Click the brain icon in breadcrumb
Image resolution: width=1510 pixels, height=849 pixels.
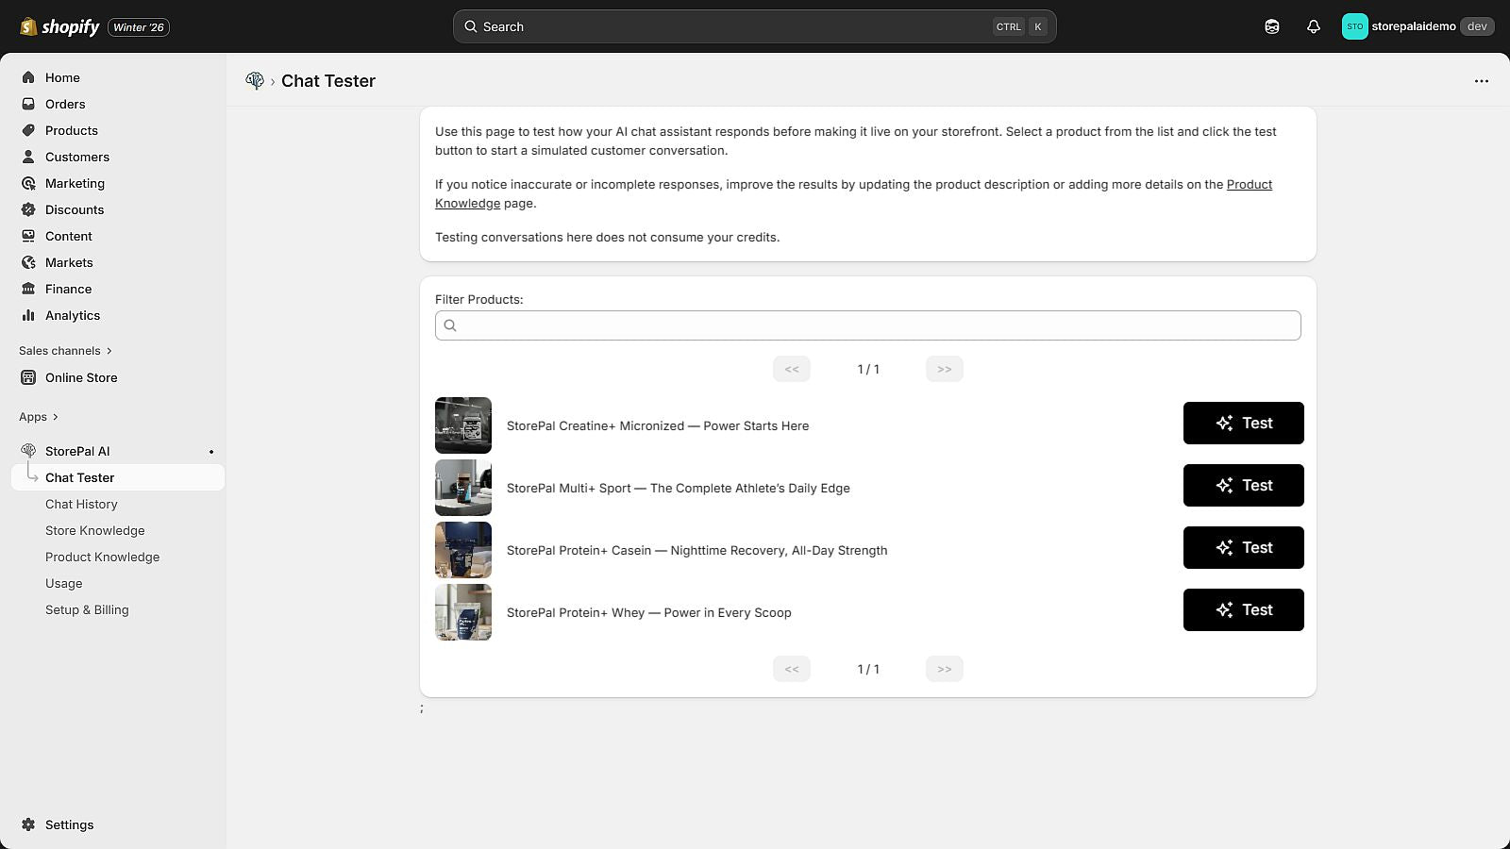[x=255, y=80]
